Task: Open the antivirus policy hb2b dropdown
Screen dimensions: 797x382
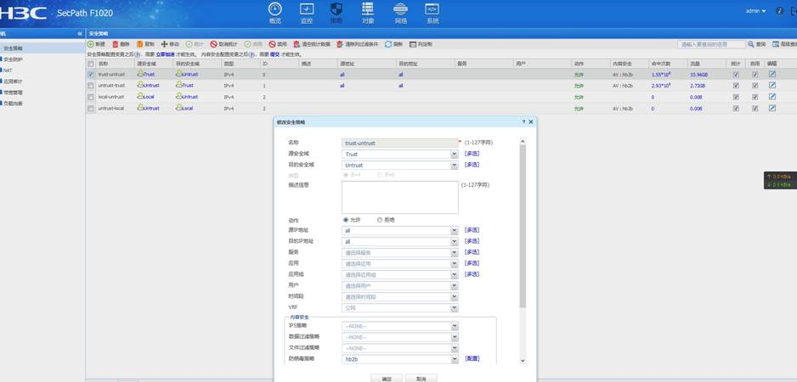Action: 454,359
